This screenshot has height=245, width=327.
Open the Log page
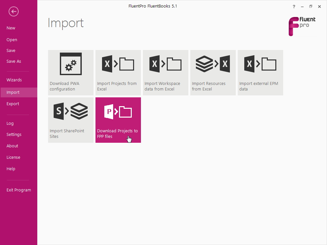[x=10, y=123]
